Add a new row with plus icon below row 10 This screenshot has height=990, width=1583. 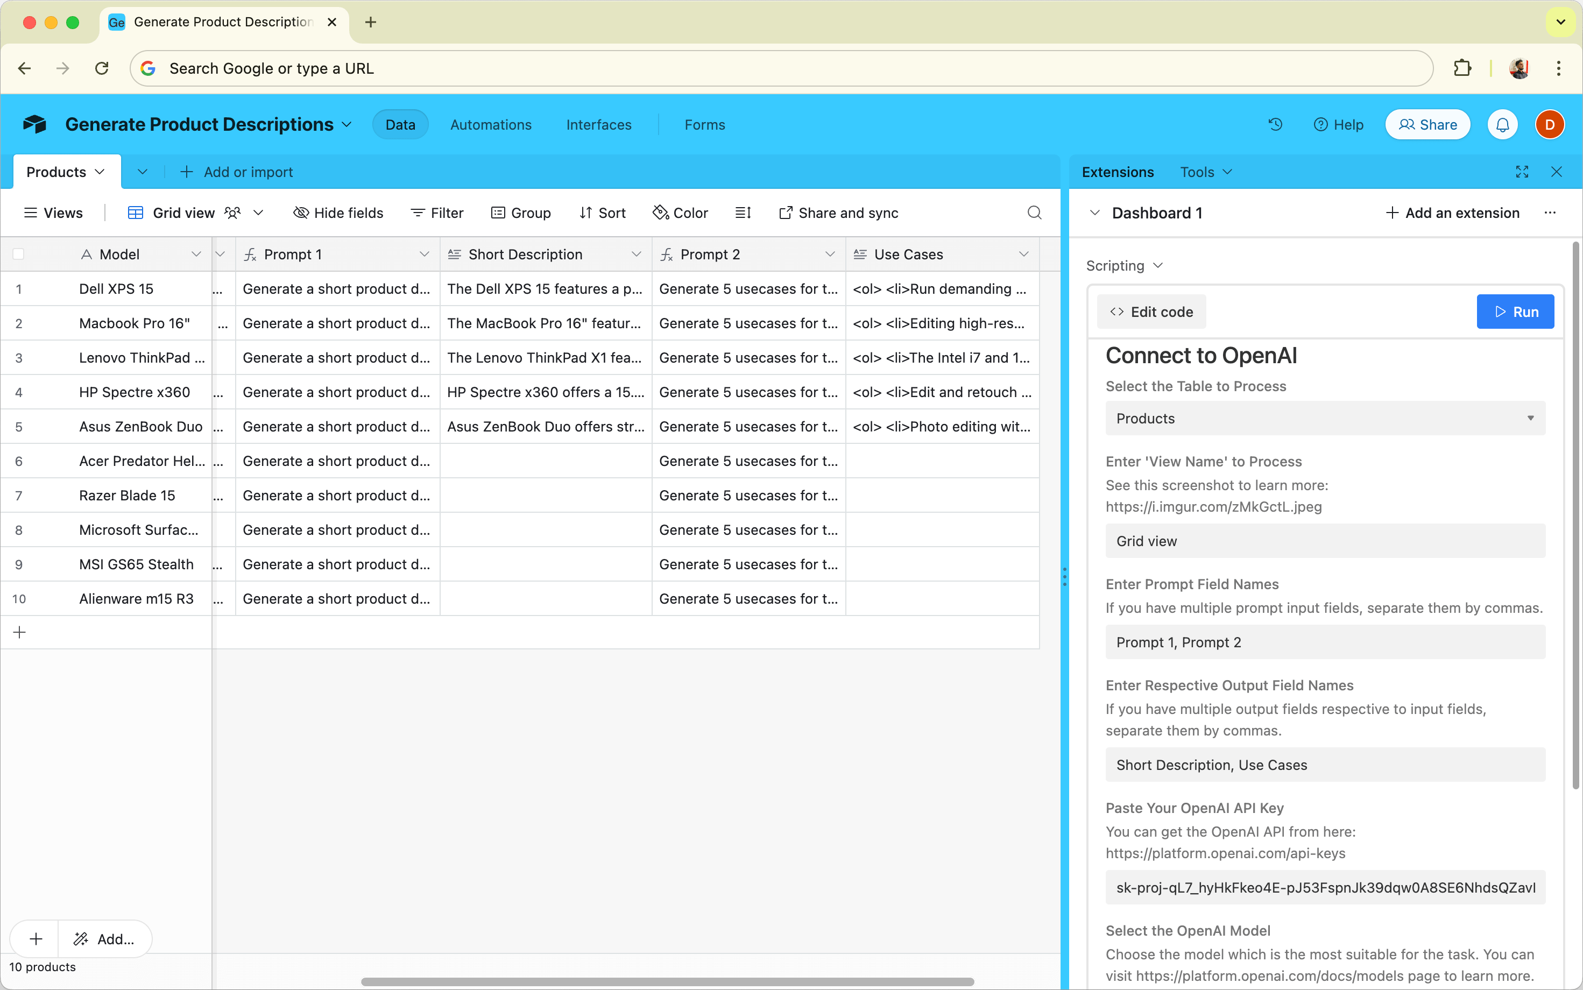(20, 633)
